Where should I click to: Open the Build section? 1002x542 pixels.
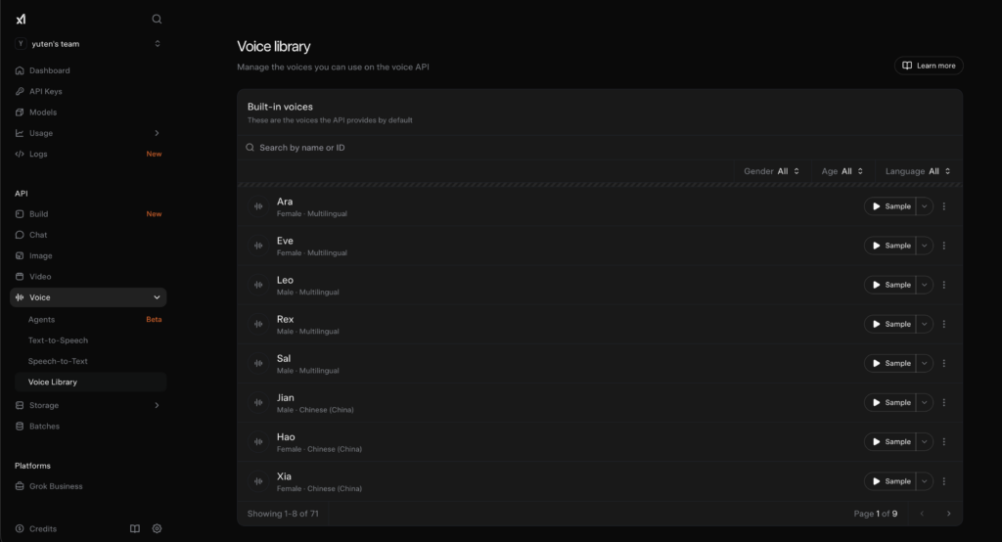tap(88, 214)
